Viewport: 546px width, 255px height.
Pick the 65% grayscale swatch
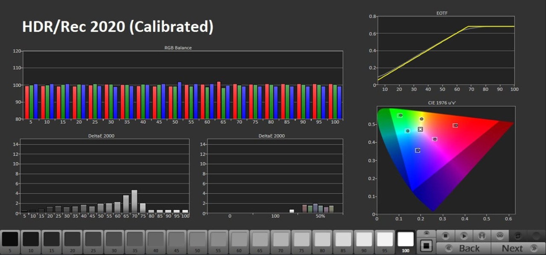pyautogui.click(x=260, y=240)
